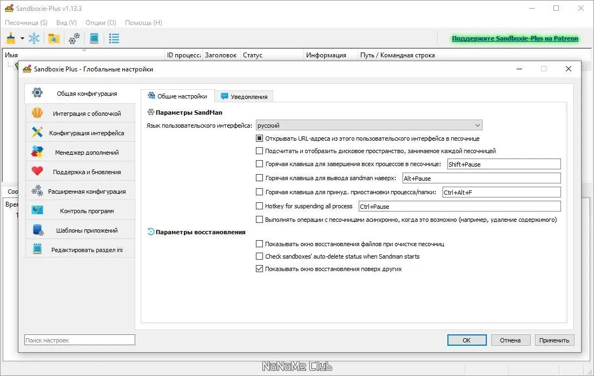The height and width of the screenshot is (376, 594).
Task: Open Расширенная конфигурация section
Action: [x=80, y=191]
